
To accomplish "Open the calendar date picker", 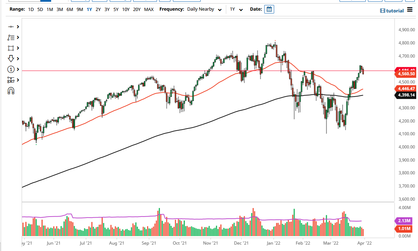I will pyautogui.click(x=269, y=9).
